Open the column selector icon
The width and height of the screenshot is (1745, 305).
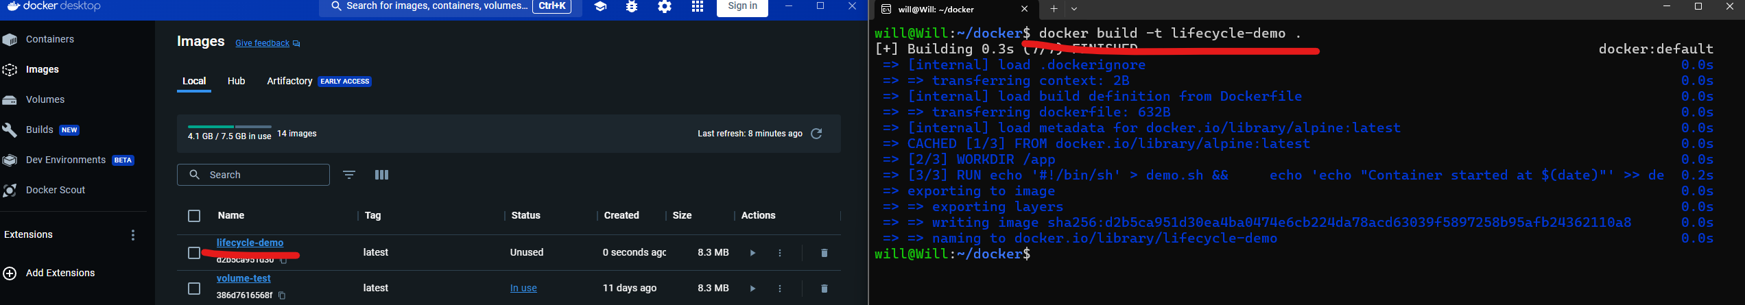pos(382,175)
